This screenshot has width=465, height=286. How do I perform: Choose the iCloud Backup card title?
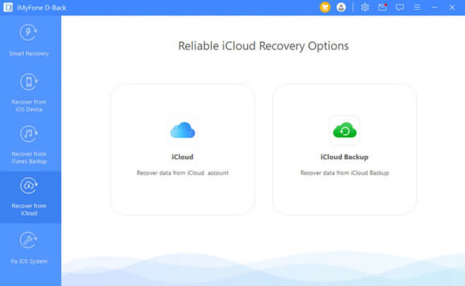(345, 157)
